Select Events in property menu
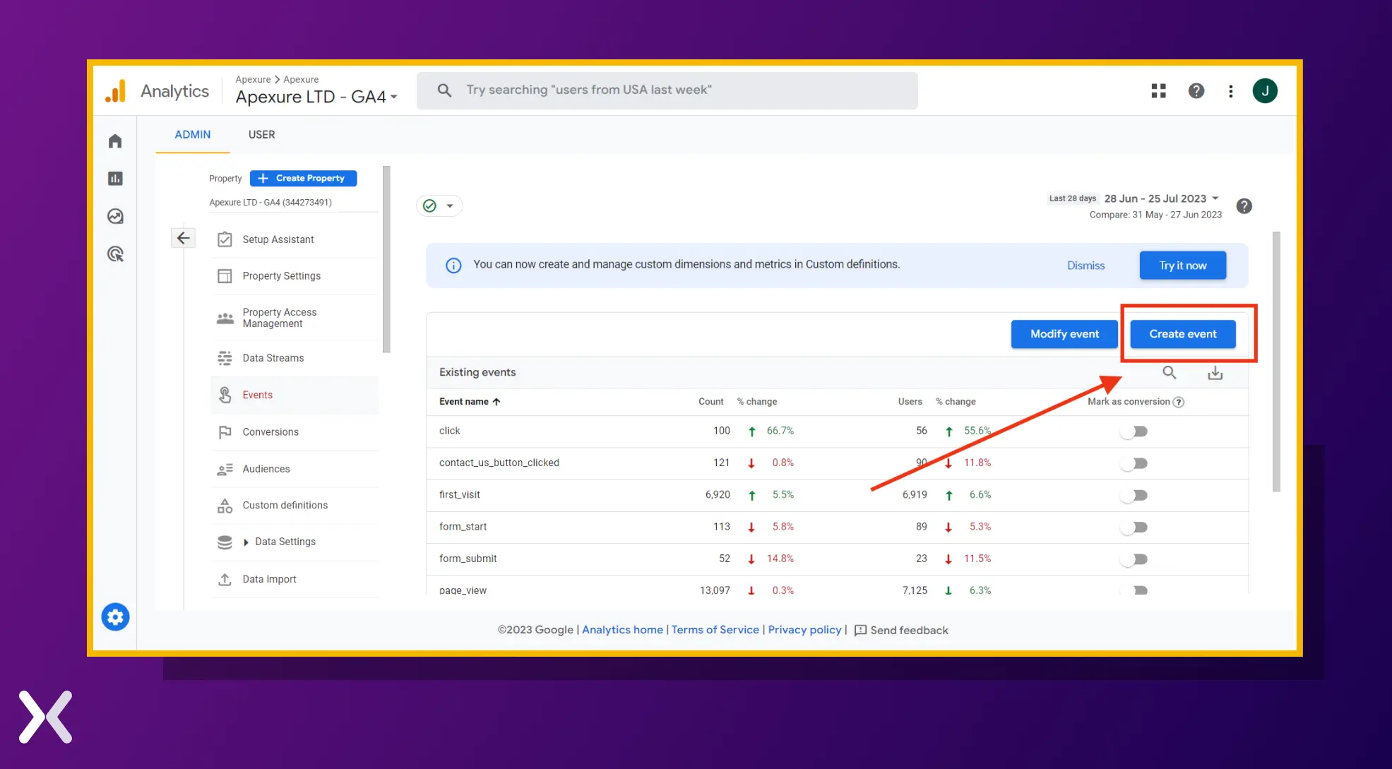 [295, 395]
